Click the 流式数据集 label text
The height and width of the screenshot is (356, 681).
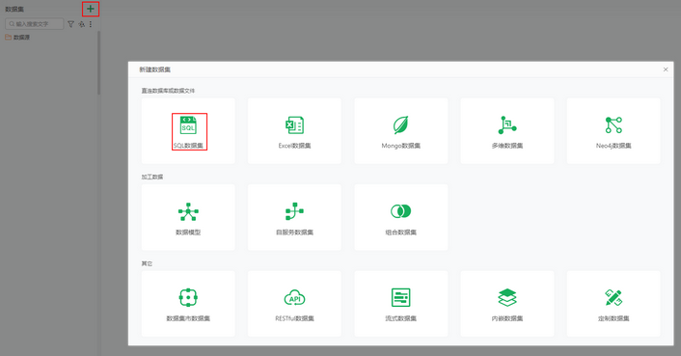(400, 318)
